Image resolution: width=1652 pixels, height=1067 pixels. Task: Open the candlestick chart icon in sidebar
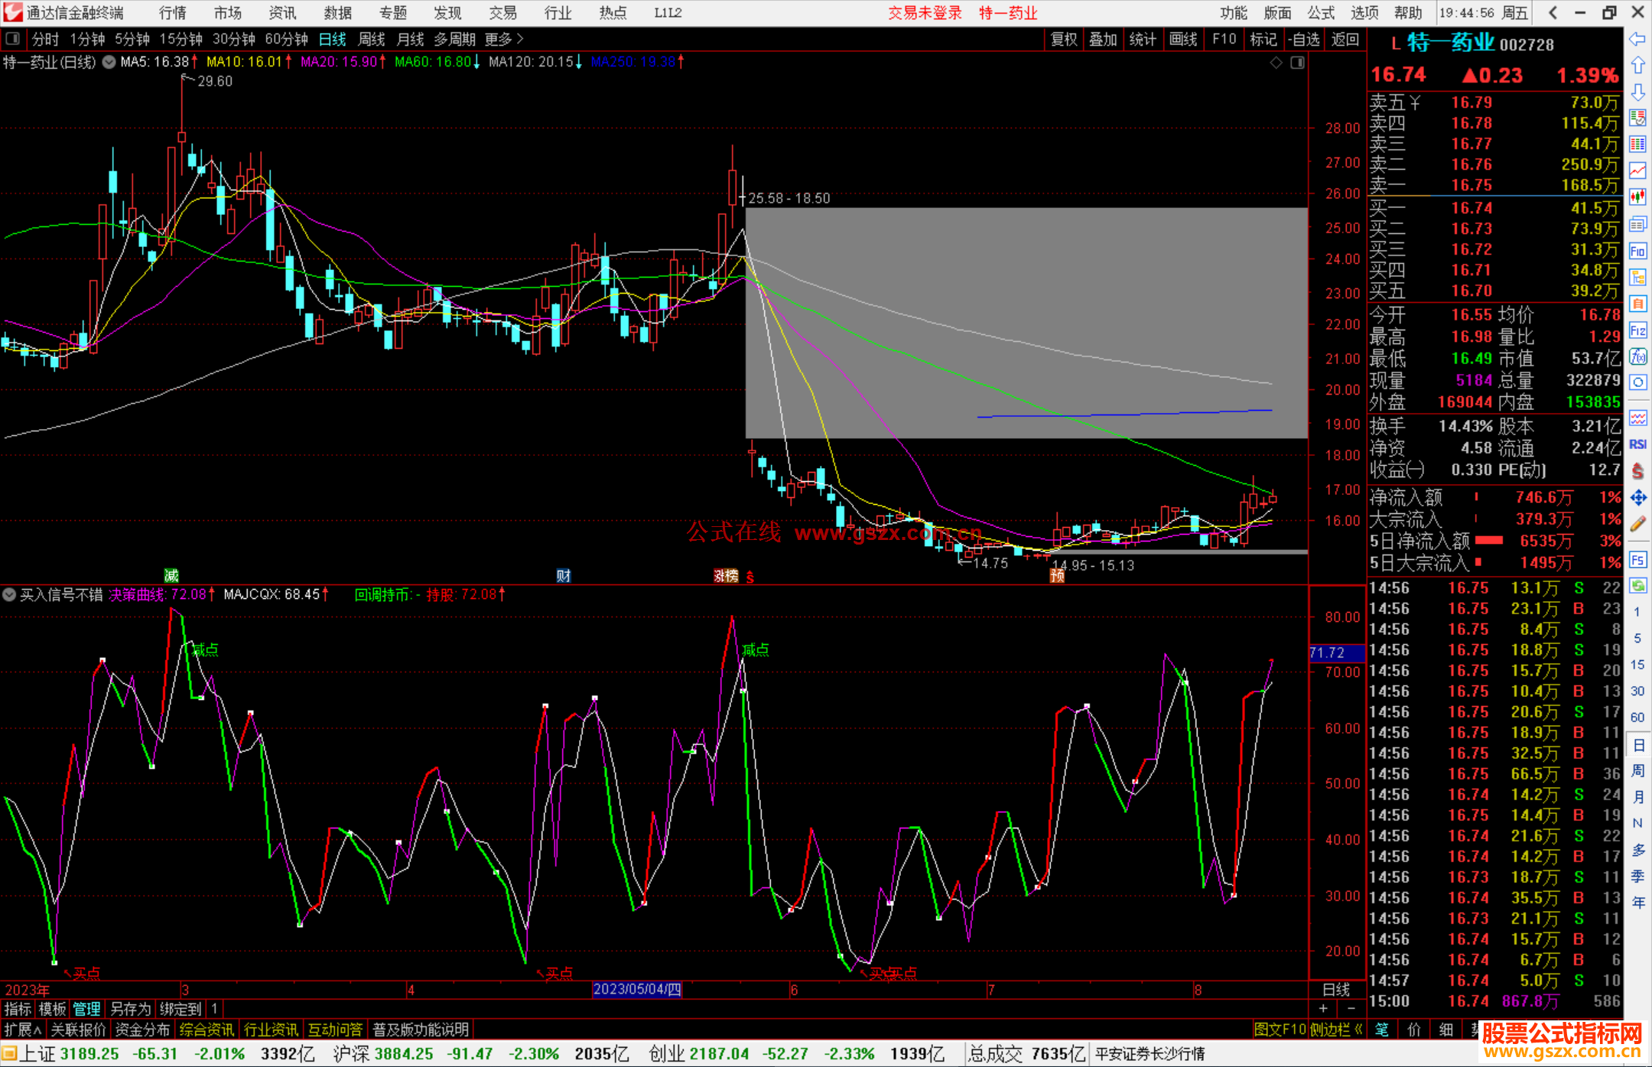1637,197
